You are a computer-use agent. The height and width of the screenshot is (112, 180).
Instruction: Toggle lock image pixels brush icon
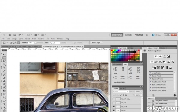(121, 95)
